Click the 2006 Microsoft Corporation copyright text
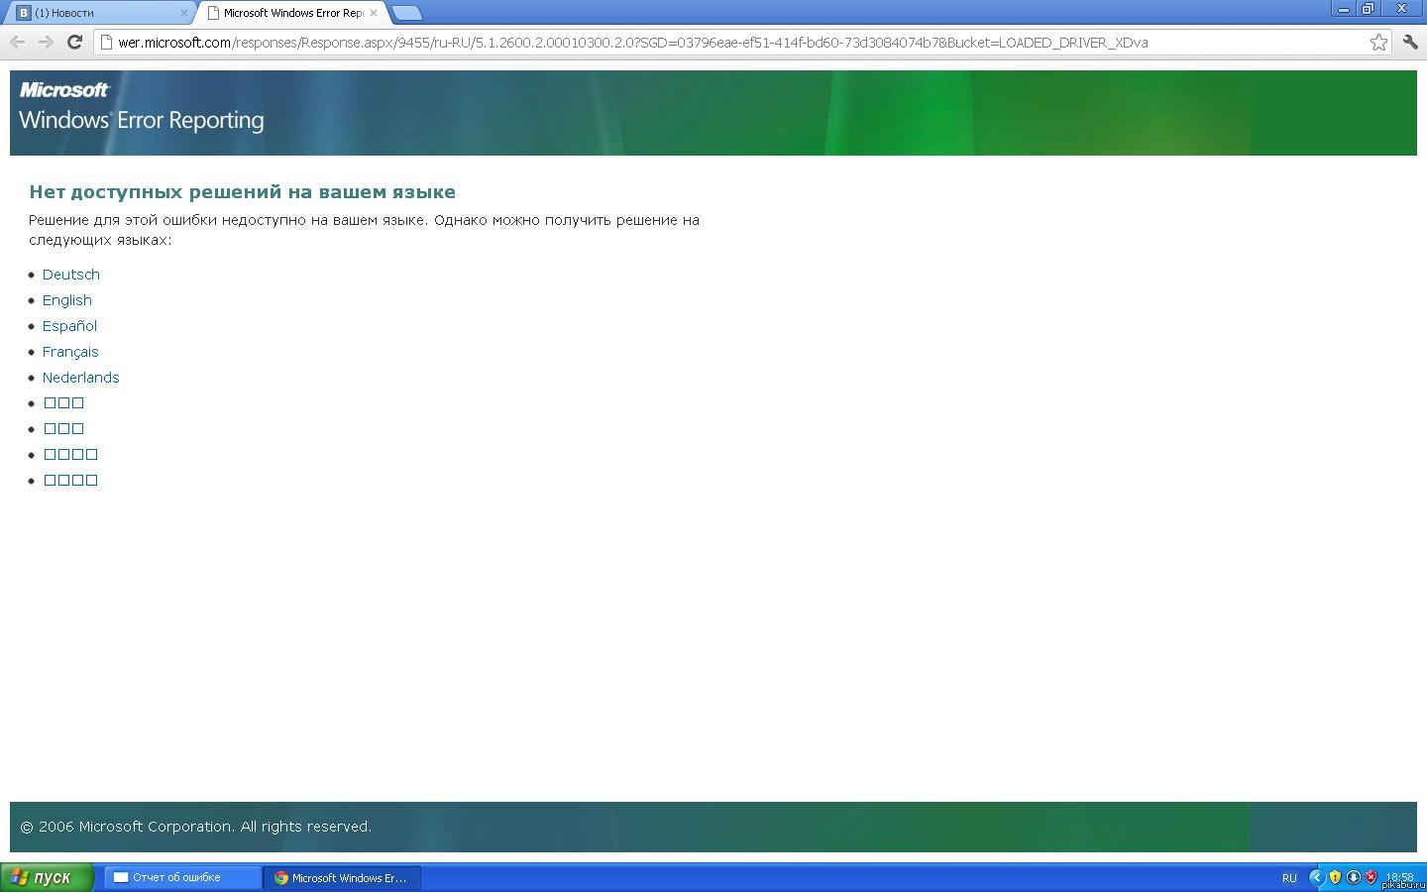The width and height of the screenshot is (1427, 892). 196,827
